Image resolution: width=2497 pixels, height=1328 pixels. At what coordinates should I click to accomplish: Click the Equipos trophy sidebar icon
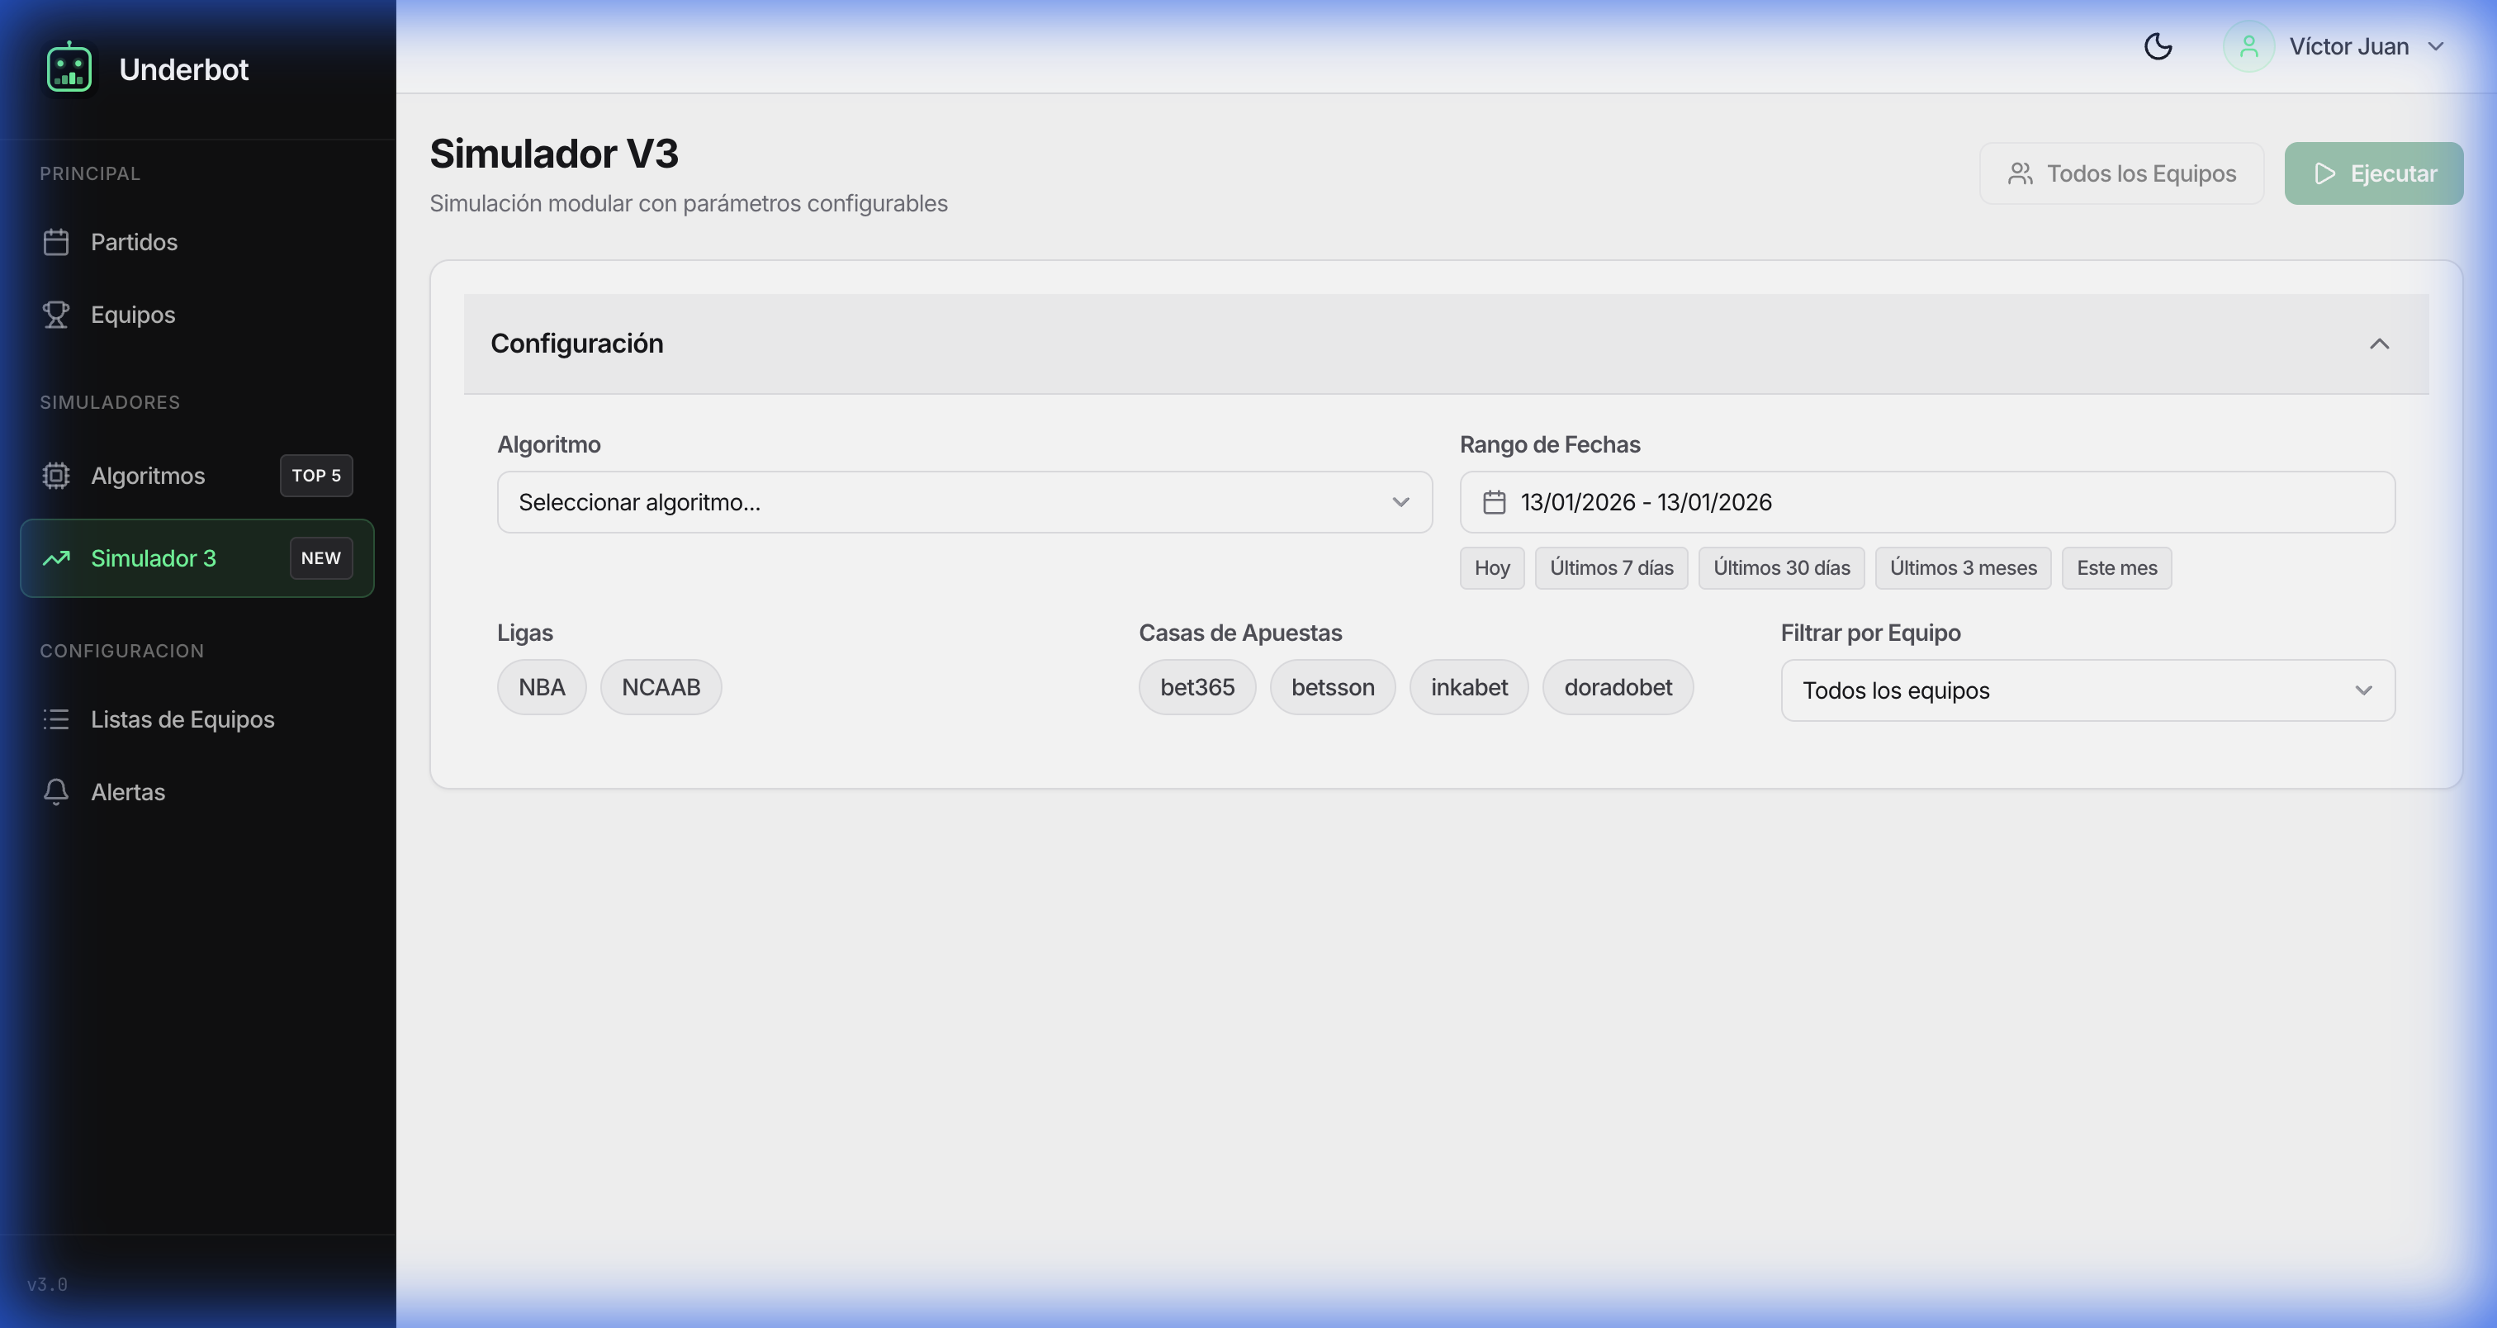(x=56, y=314)
